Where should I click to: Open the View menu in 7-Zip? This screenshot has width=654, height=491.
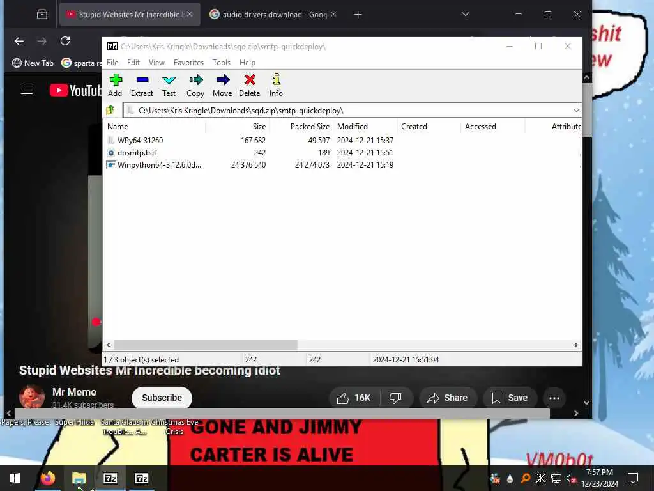157,63
